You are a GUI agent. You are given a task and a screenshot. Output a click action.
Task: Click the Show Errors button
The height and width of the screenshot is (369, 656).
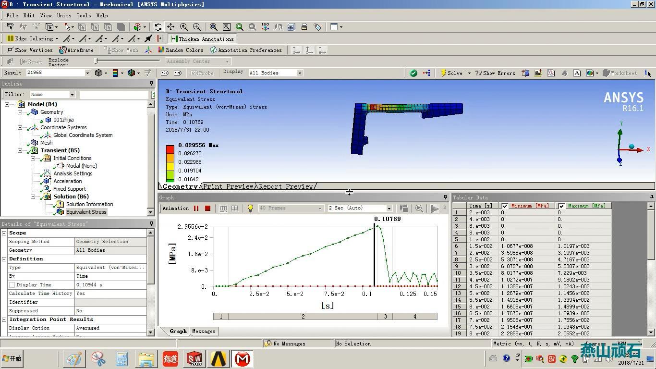pos(495,73)
